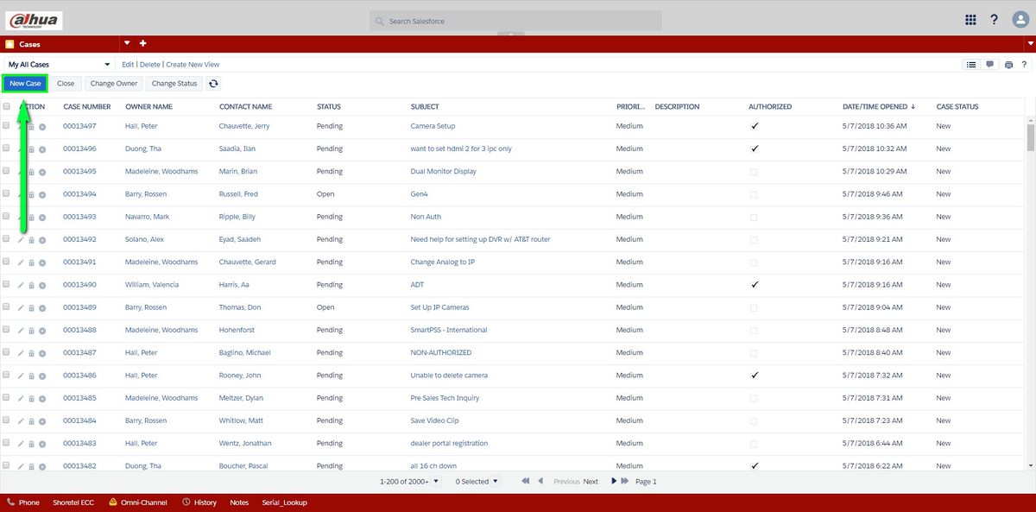The width and height of the screenshot is (1036, 512).
Task: Click the plus action icon for case 00013497
Action: click(42, 126)
